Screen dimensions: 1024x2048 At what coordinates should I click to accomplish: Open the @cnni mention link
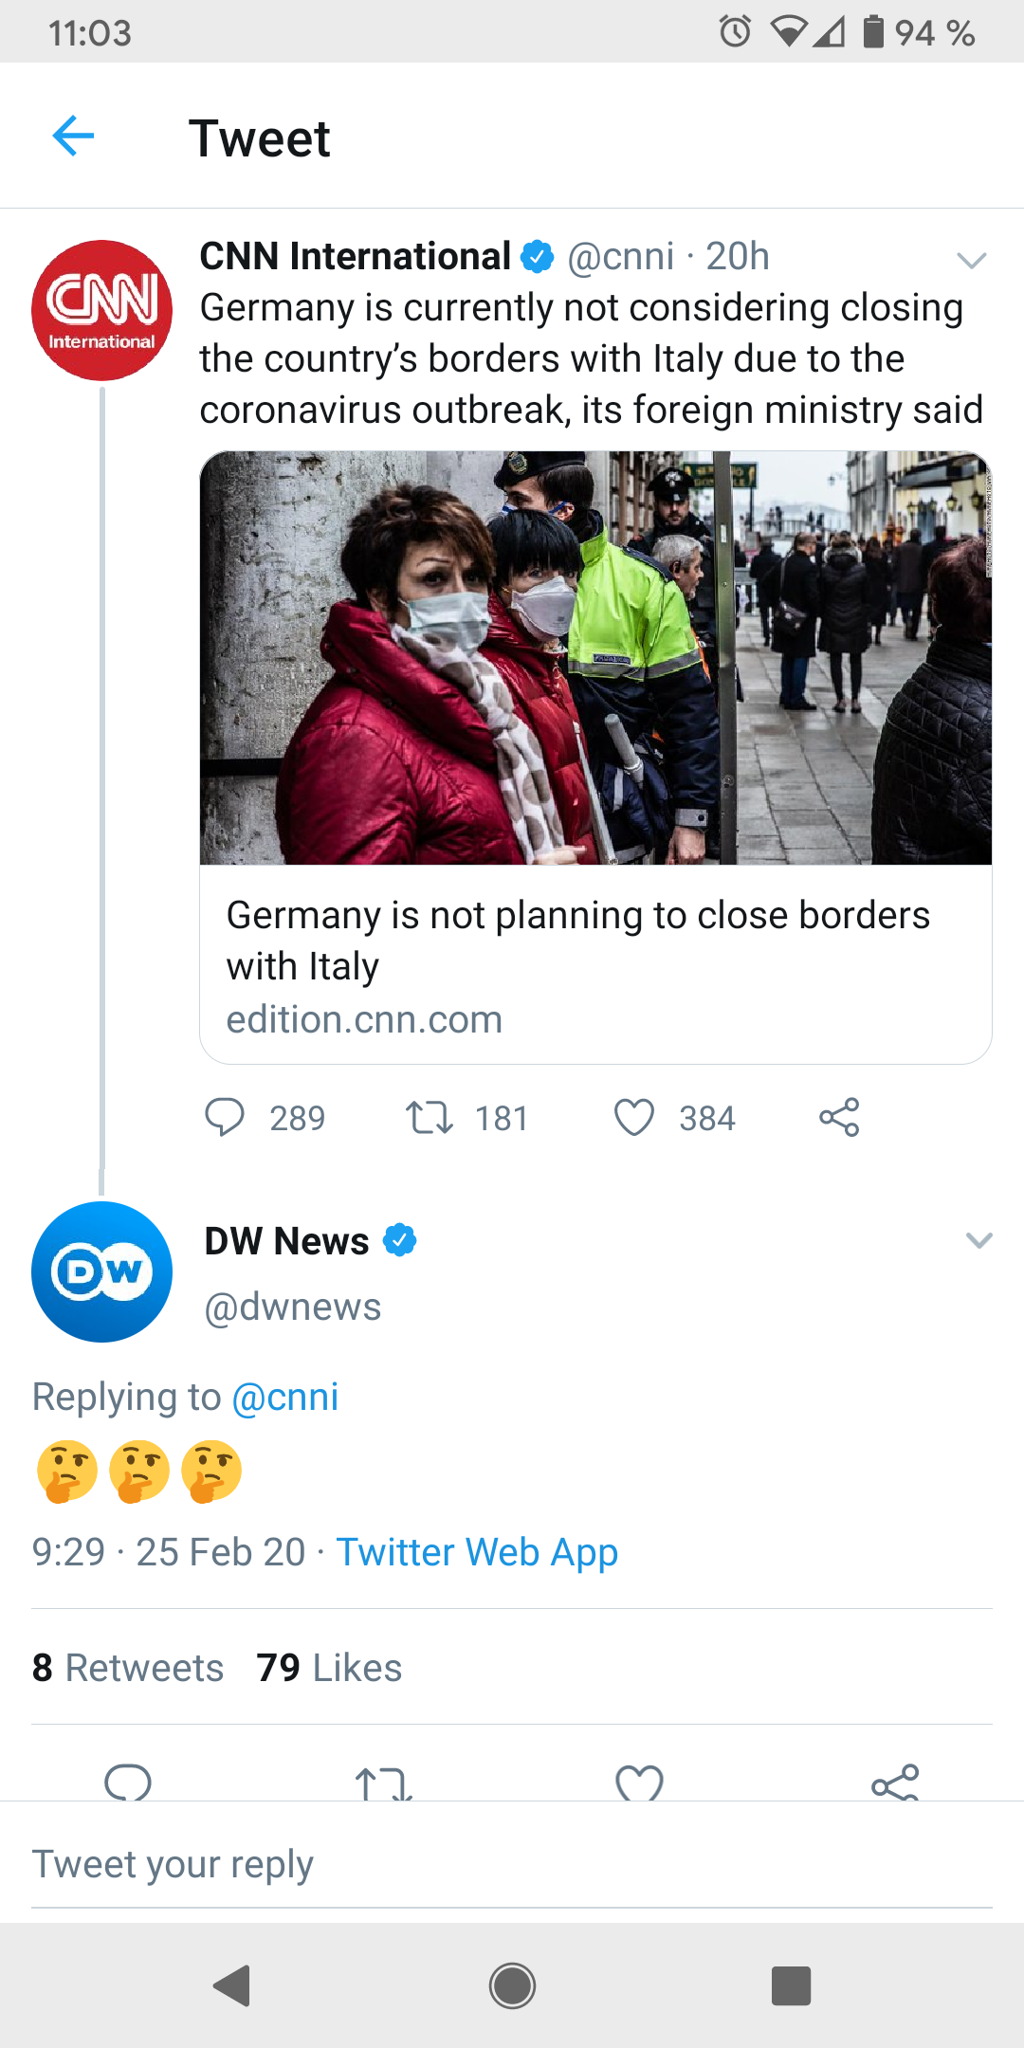(x=285, y=1397)
